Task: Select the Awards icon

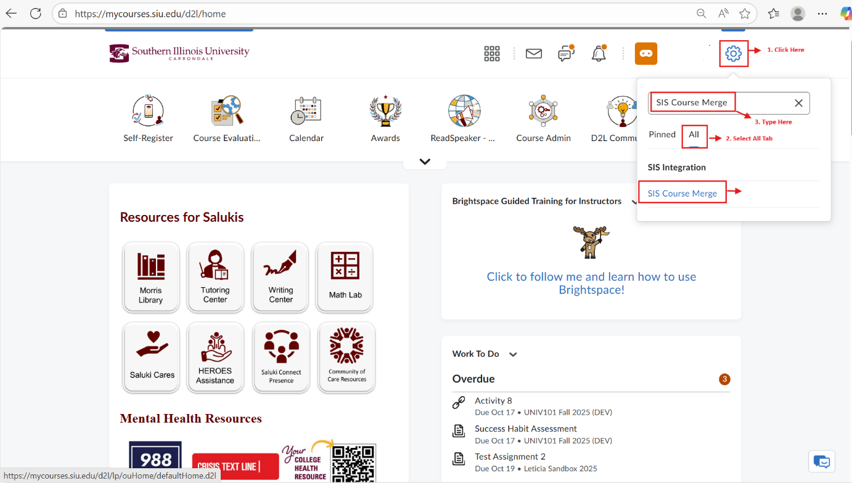Action: coord(385,118)
